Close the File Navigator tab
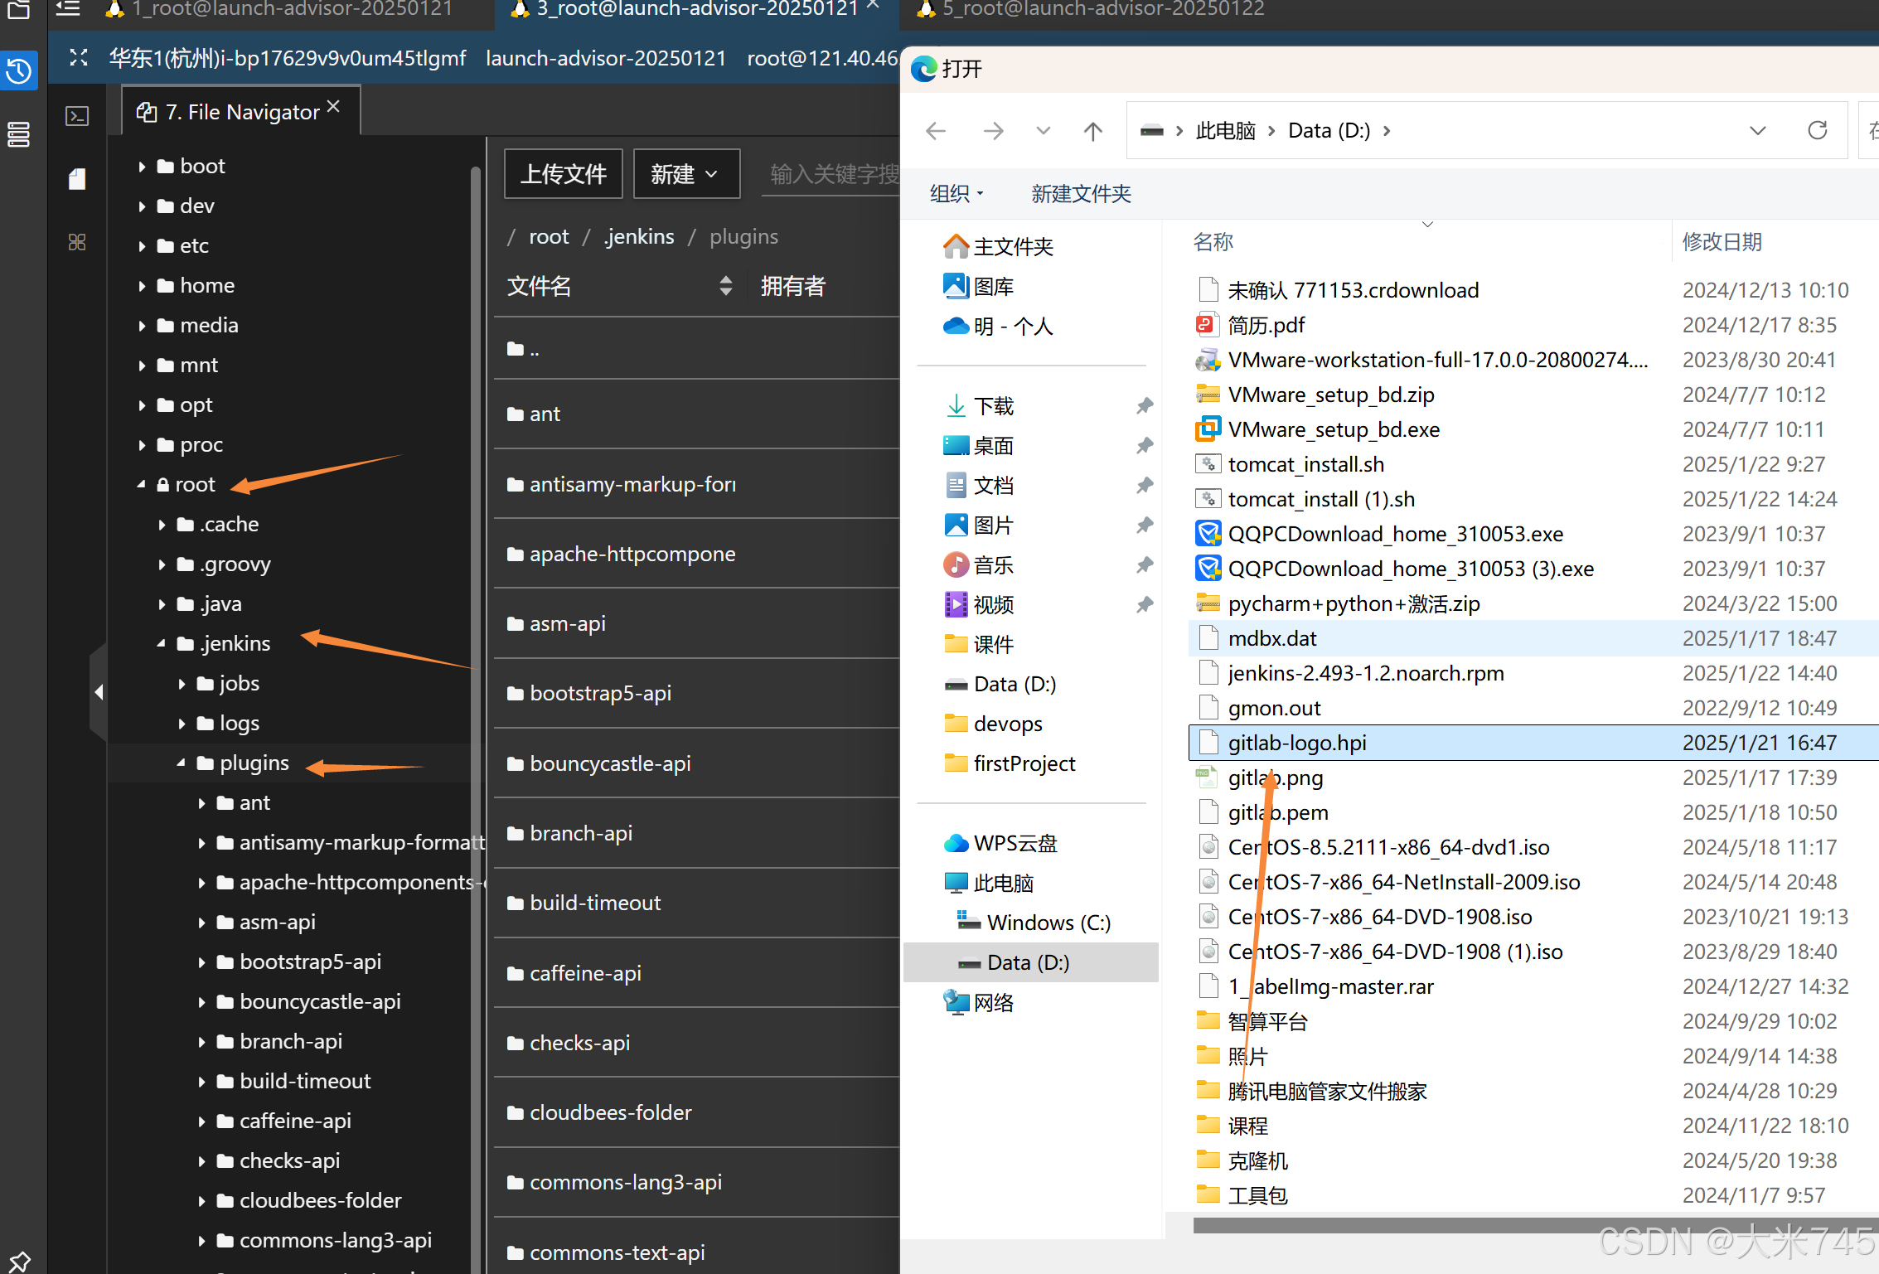1879x1274 pixels. [333, 107]
